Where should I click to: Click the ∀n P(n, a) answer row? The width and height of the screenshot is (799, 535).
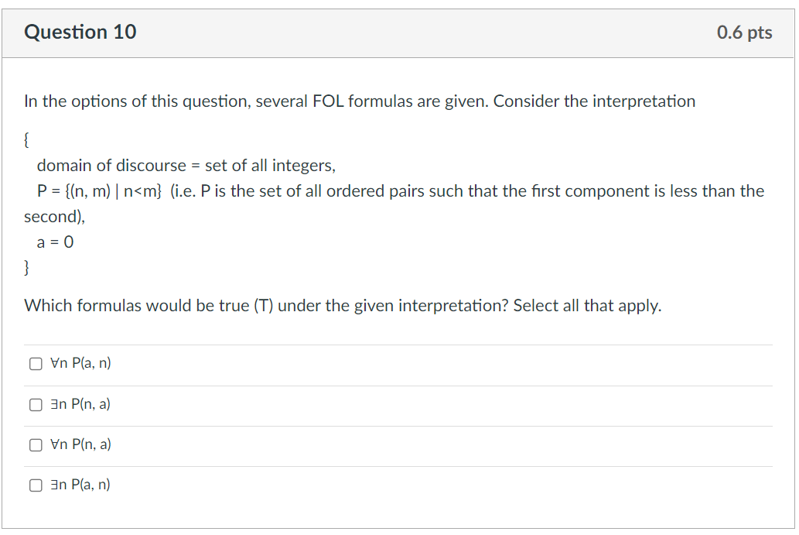80,444
